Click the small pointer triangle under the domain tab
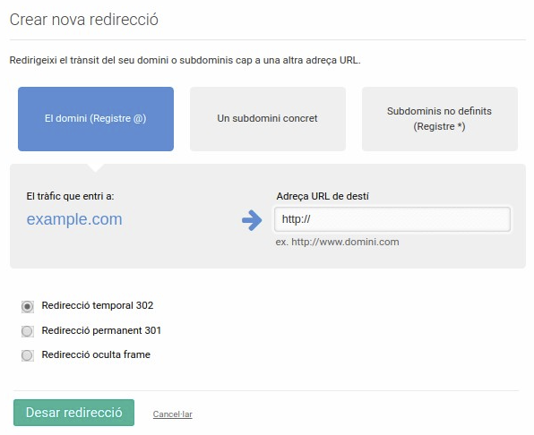This screenshot has height=435, width=534. tap(96, 168)
